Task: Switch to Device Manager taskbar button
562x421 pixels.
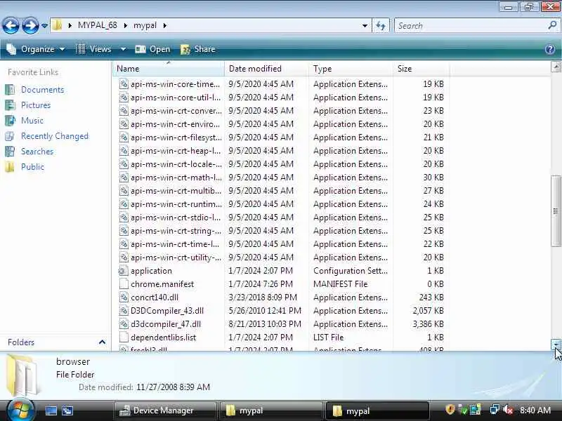Action: [x=165, y=410]
